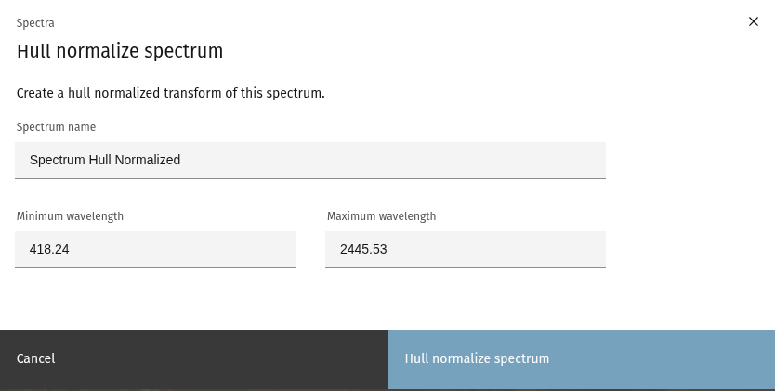Confirm with Hull normalize spectrum button
The width and height of the screenshot is (775, 391).
(581, 358)
